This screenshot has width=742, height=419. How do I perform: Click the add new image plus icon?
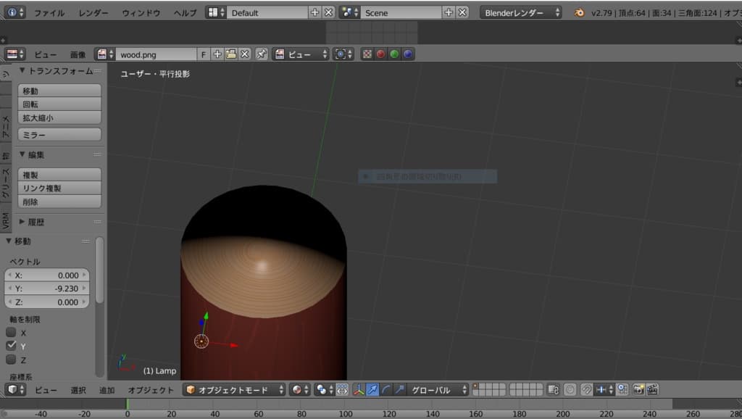[218, 54]
